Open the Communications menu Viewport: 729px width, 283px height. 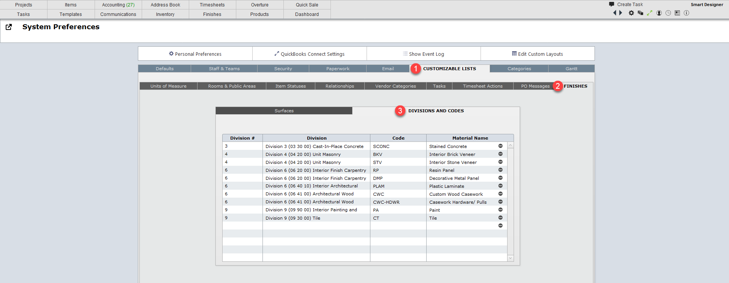coord(118,14)
